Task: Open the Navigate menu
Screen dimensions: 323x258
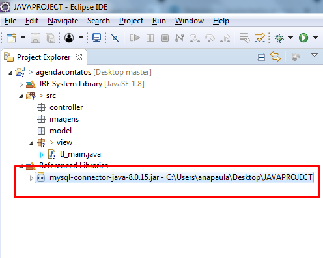Action: (x=63, y=21)
